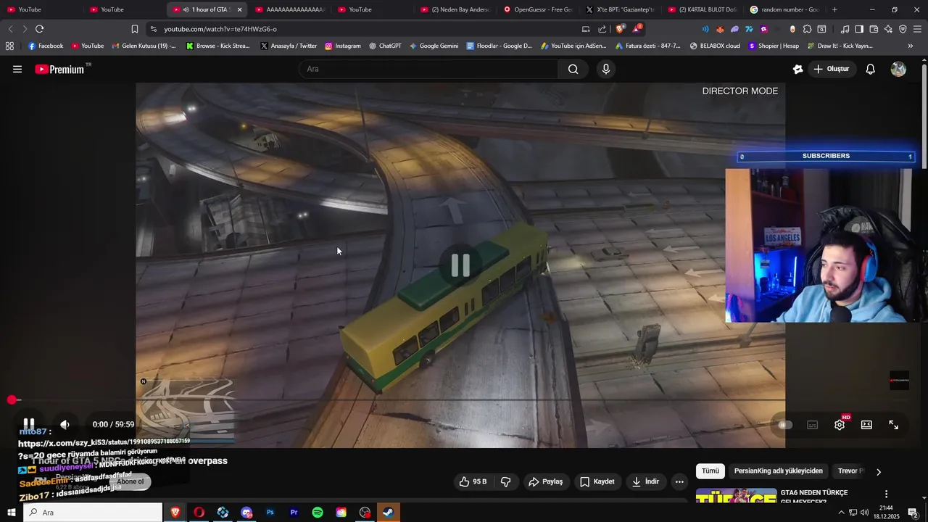Open the Shopier | Hesap bookmark
This screenshot has height=522, width=928.
point(774,46)
